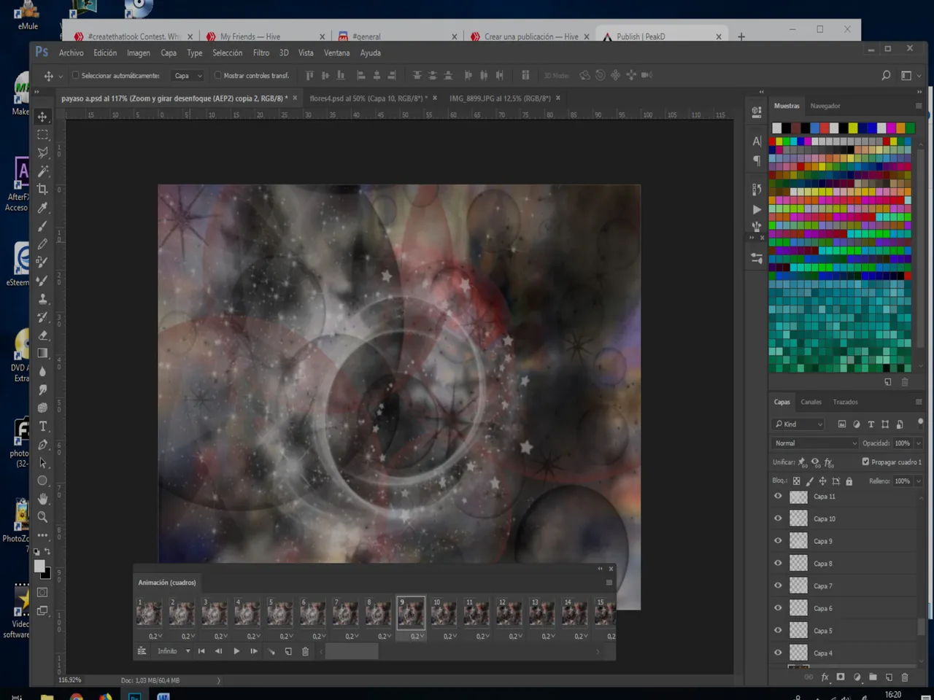Select the Ellipse shape tool

coord(42,481)
